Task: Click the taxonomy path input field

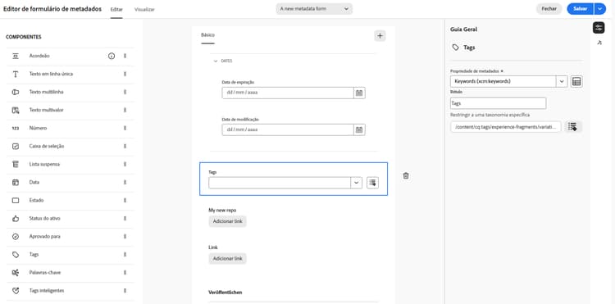Action: [x=506, y=127]
